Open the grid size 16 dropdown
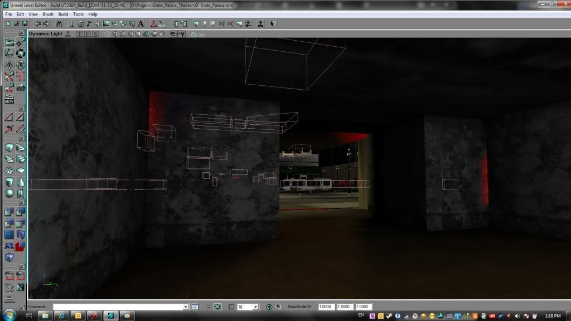571x321 pixels. click(255, 307)
